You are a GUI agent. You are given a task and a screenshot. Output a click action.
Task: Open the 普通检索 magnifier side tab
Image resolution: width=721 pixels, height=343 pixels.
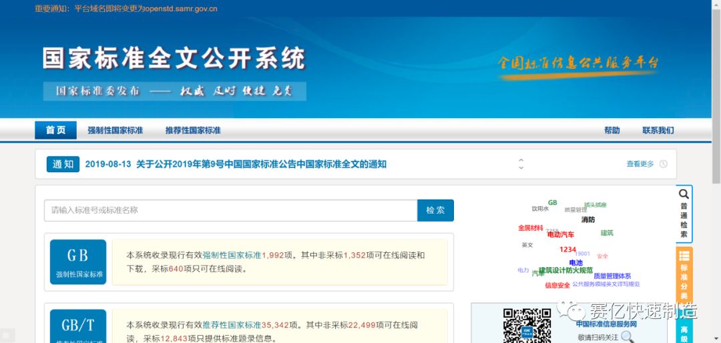coord(684,214)
